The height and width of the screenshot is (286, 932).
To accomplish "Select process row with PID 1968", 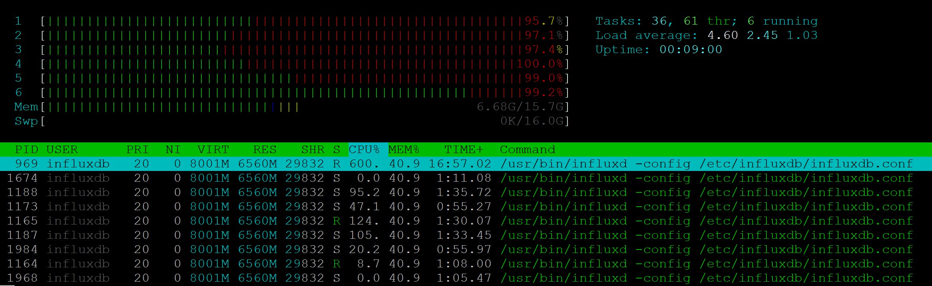I will coord(466,278).
